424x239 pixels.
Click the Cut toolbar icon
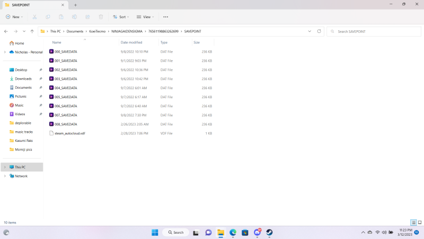[x=34, y=17]
